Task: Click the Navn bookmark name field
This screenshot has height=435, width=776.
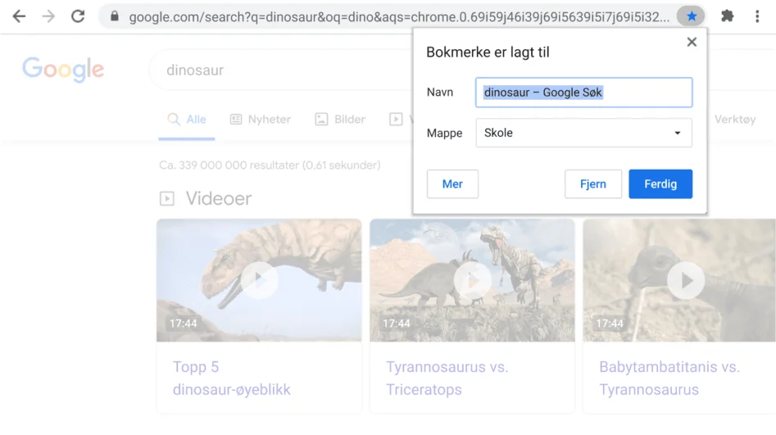Action: tap(583, 93)
